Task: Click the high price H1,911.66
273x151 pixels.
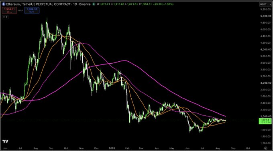Action: (x=118, y=4)
